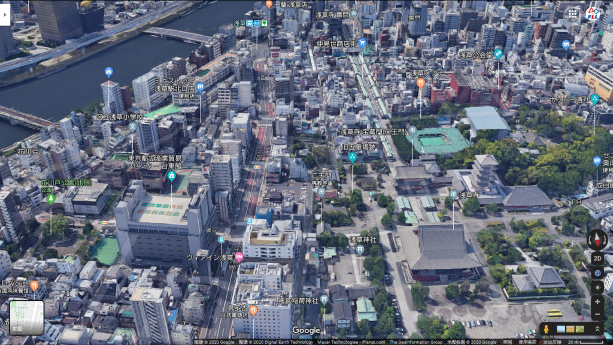
Task: Open the third green imagery thumbnail
Action: [x=579, y=329]
